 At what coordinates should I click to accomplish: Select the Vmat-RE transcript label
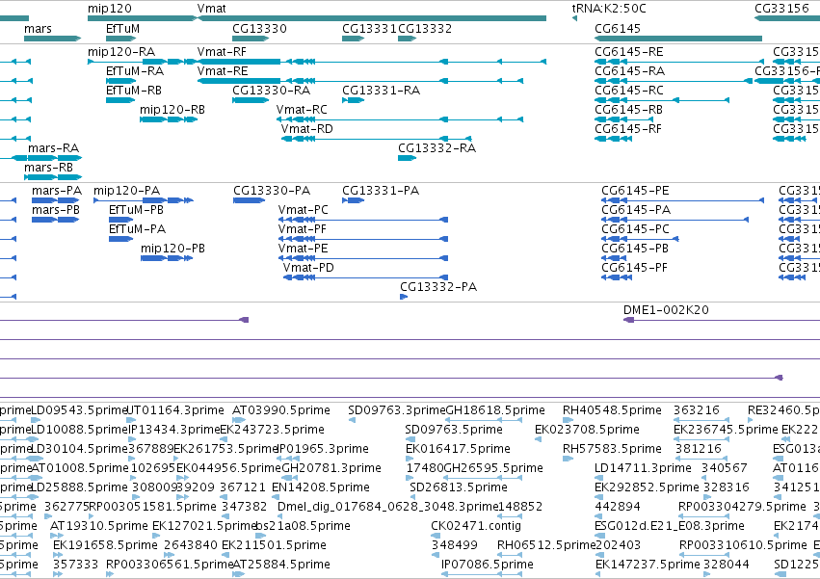click(223, 71)
